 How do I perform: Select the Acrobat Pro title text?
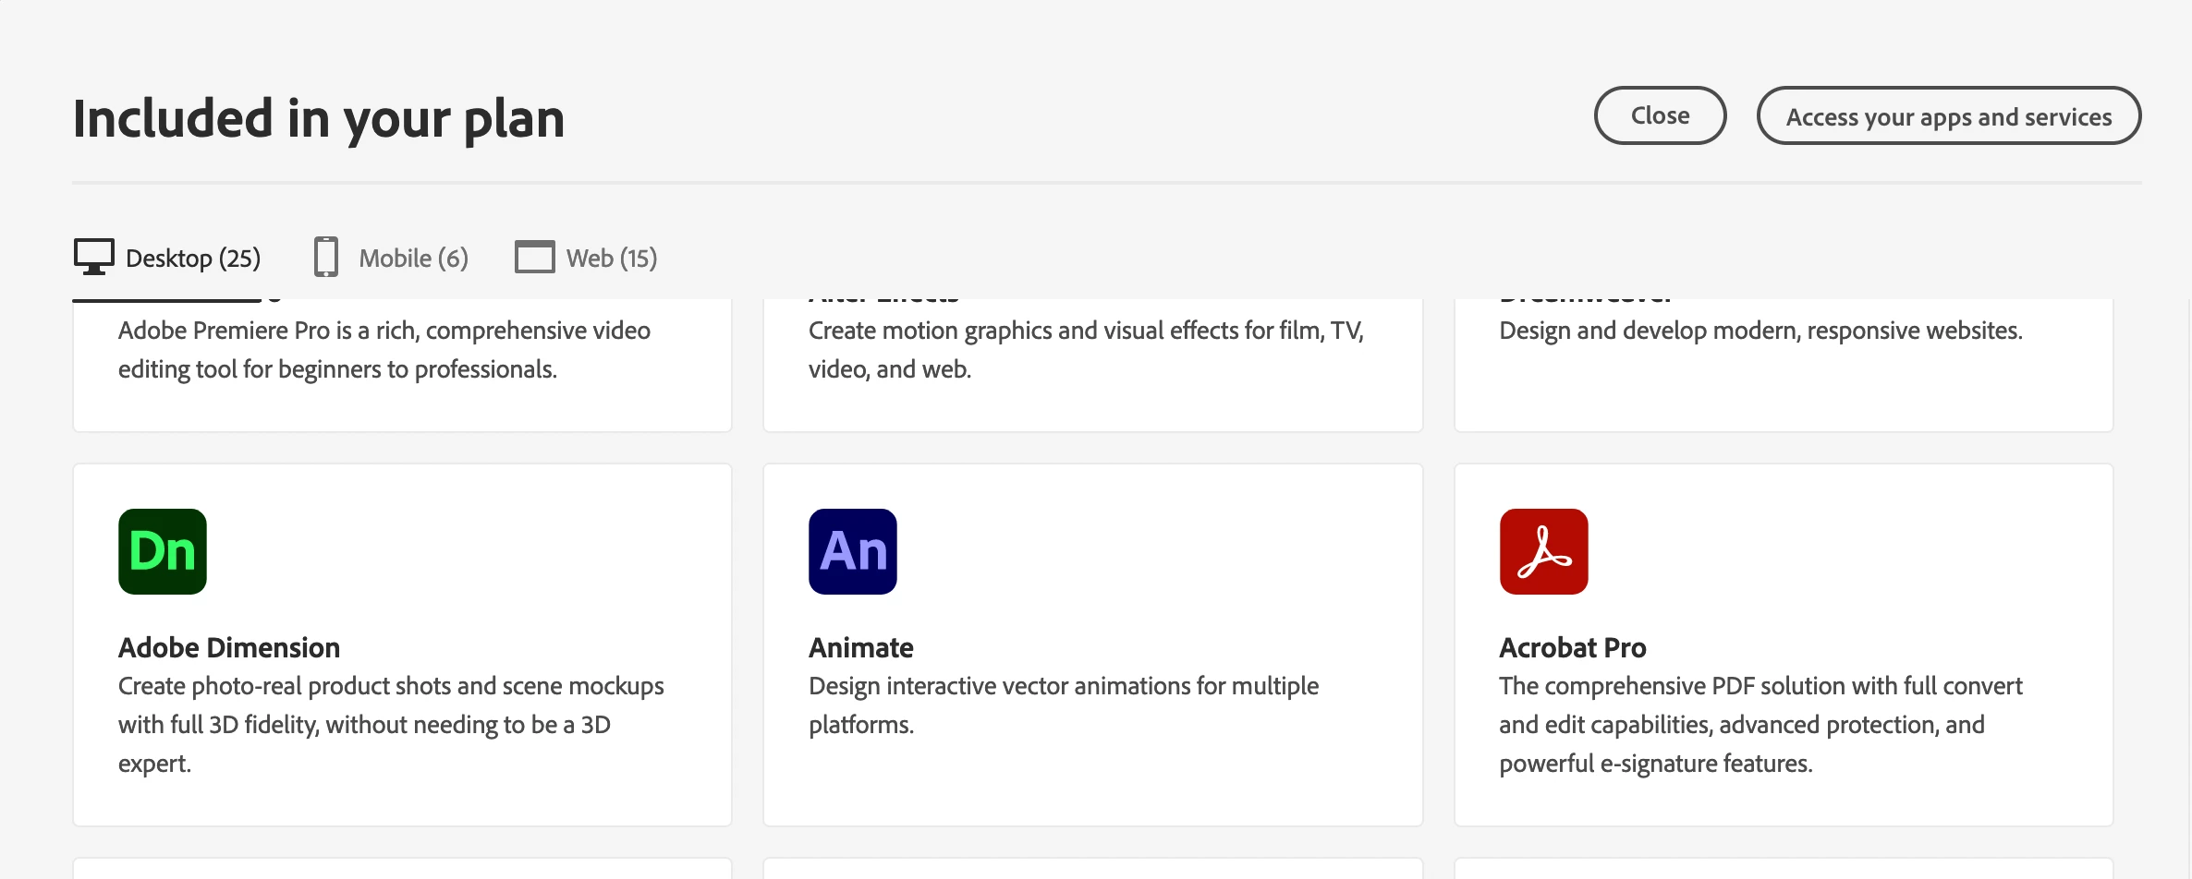tap(1572, 647)
